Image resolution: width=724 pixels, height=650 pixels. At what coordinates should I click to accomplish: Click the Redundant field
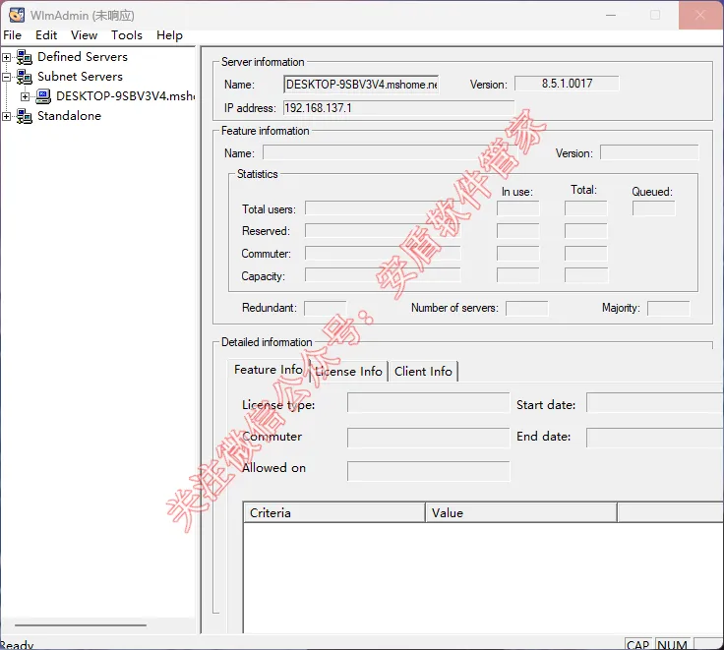pyautogui.click(x=325, y=308)
